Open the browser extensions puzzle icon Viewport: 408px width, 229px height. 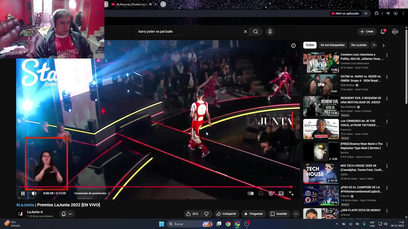tap(376, 13)
